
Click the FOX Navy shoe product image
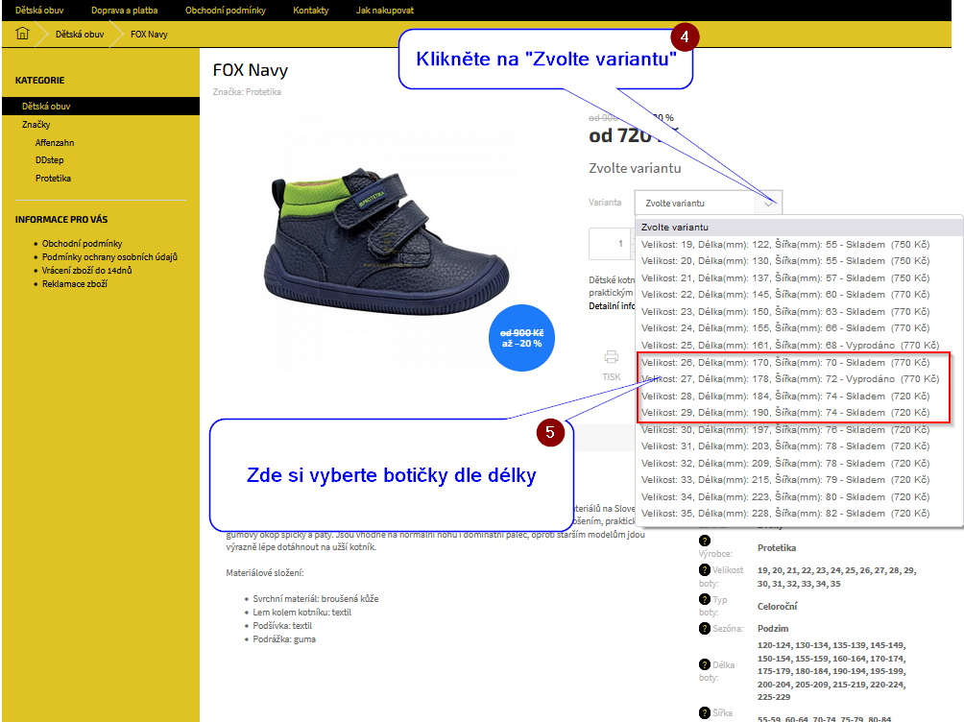[388, 242]
